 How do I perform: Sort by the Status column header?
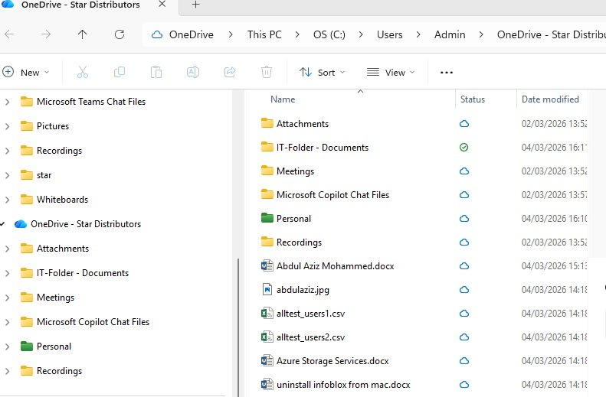click(473, 99)
